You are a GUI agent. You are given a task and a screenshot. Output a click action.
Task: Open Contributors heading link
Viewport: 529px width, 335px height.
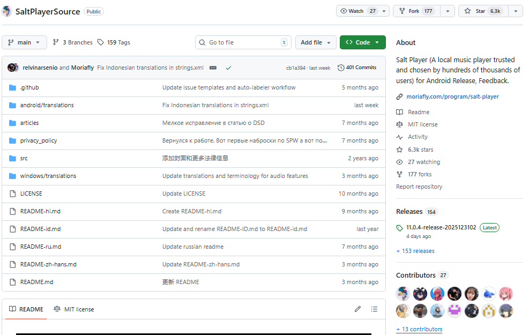point(416,276)
